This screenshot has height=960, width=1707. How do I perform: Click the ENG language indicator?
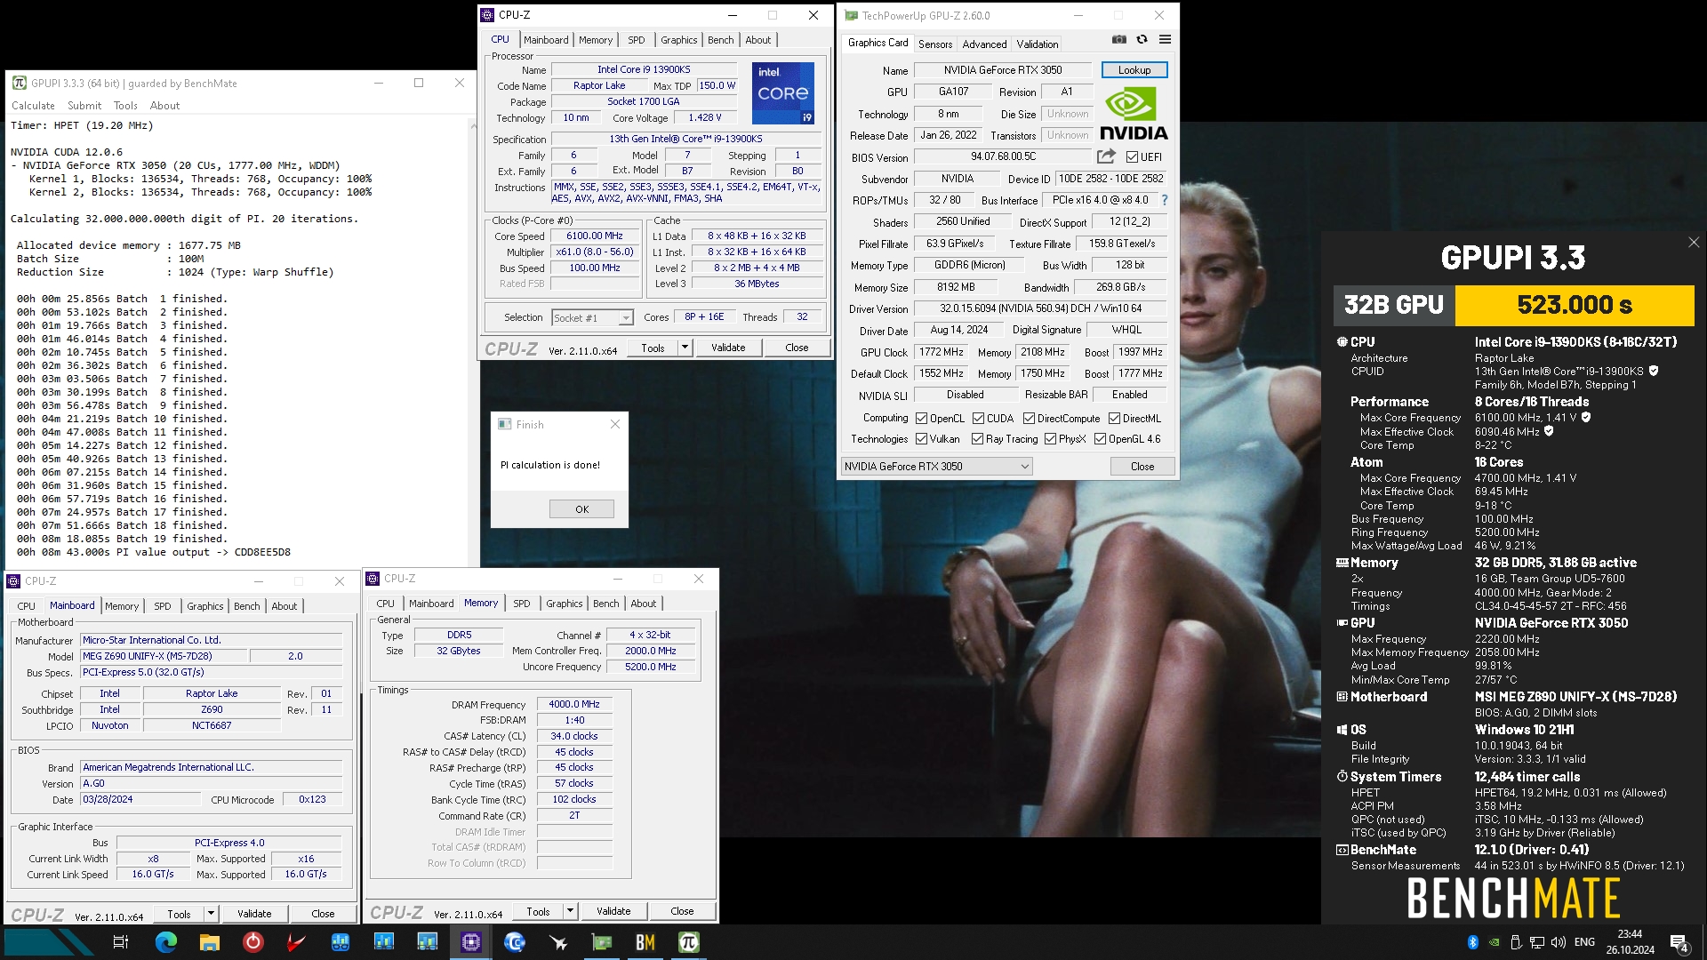point(1584,942)
